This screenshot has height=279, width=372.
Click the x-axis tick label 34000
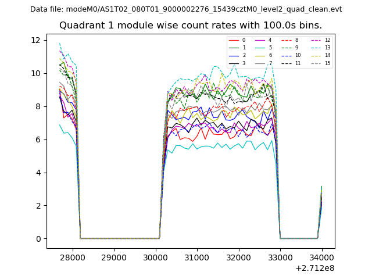coord(322,257)
